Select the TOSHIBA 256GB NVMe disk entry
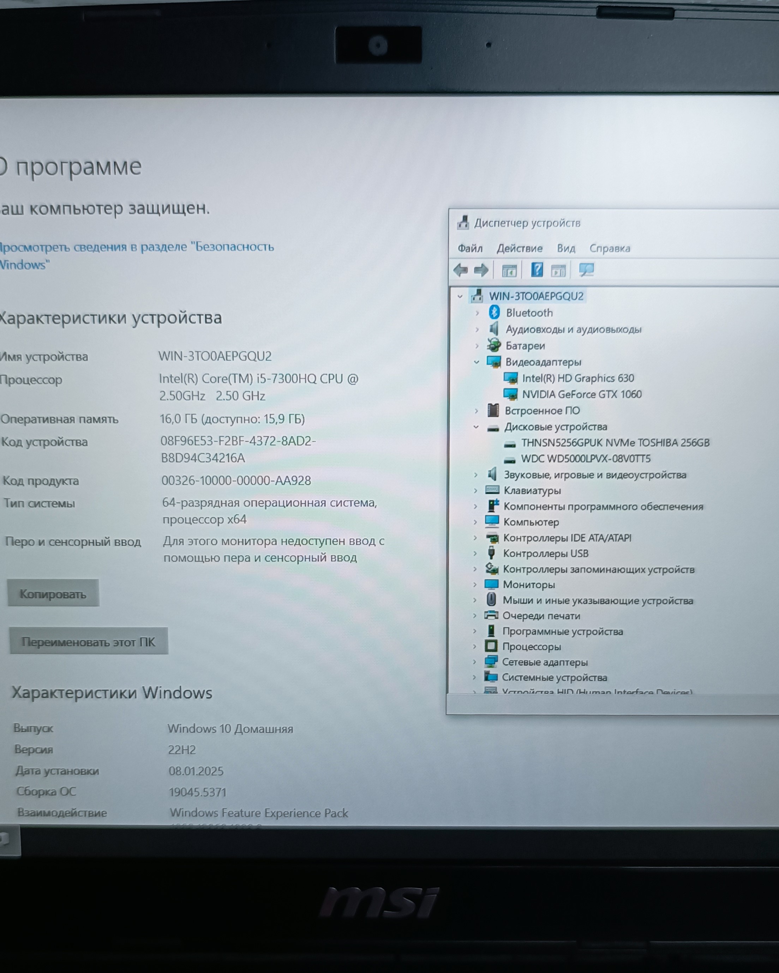 click(615, 443)
